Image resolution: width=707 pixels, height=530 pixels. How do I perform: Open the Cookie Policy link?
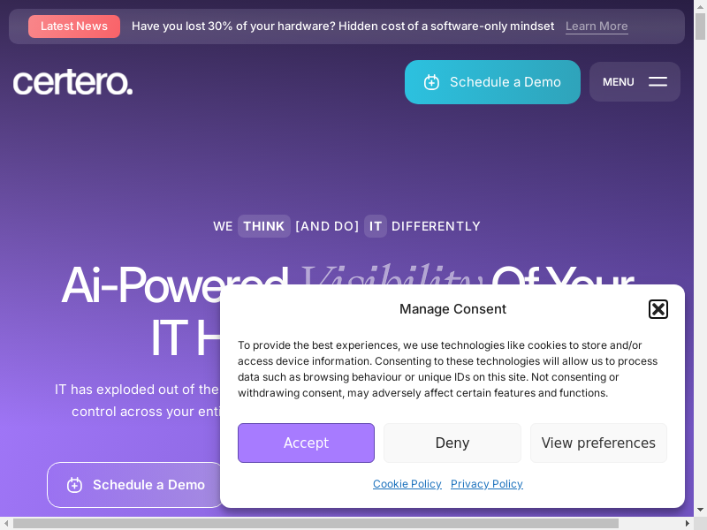[407, 484]
